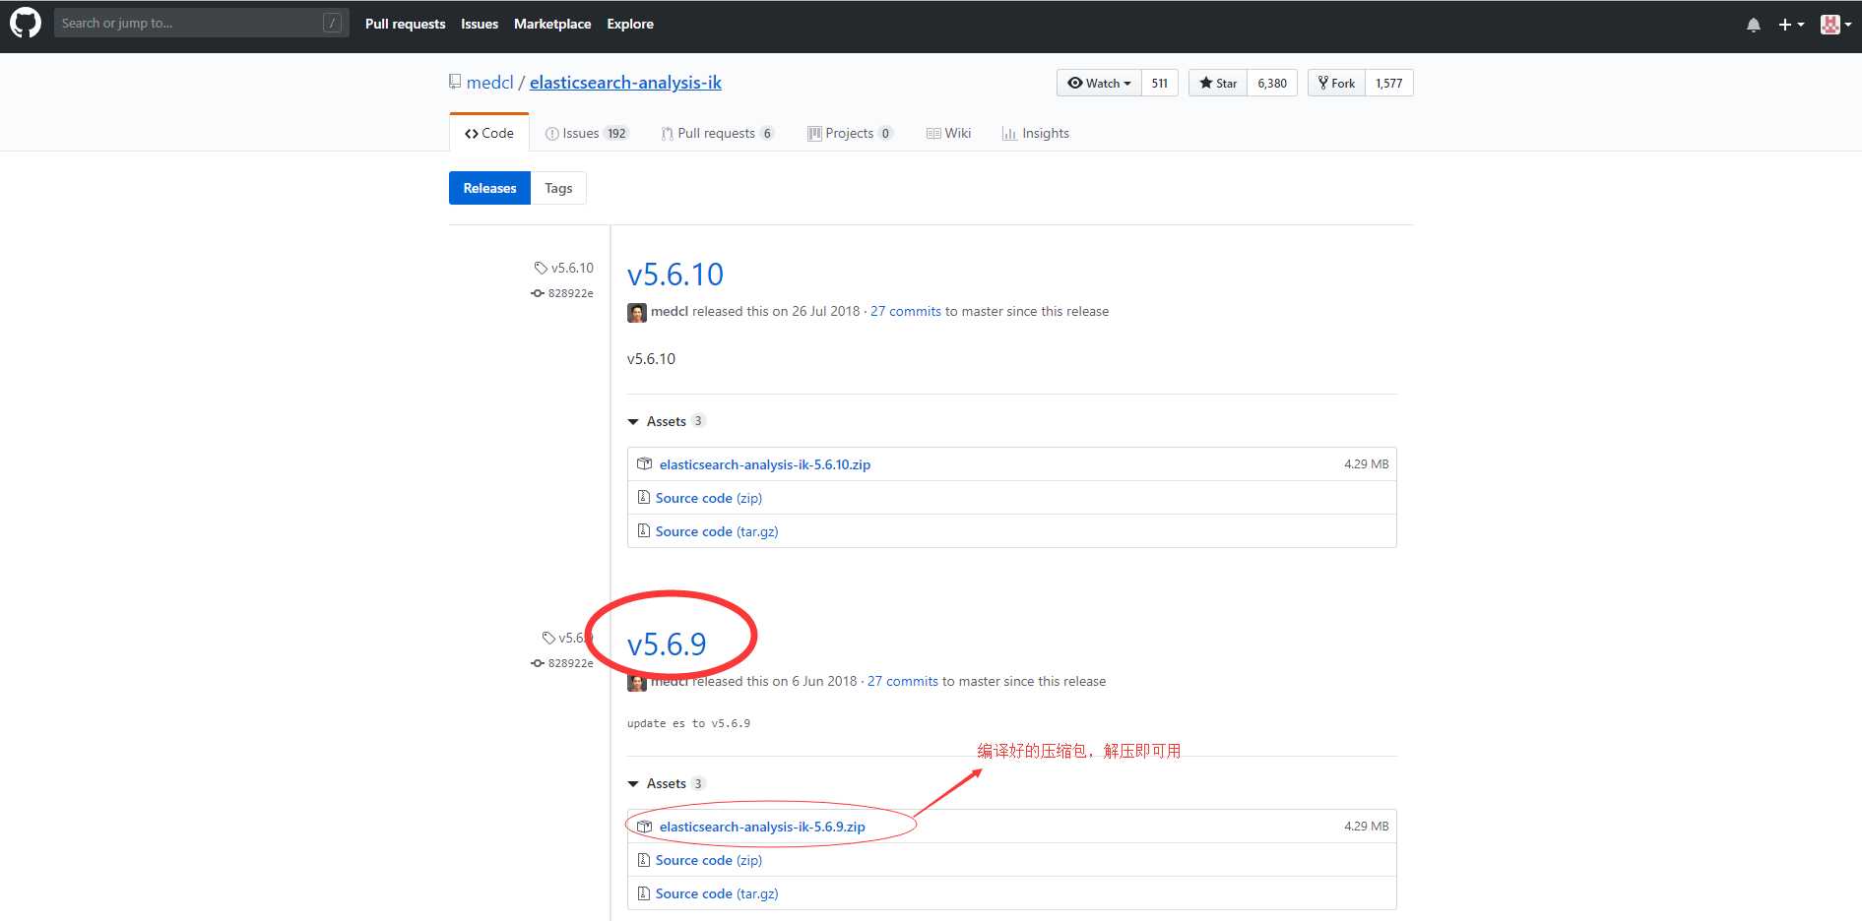
Task: Click medcl avatar in v5.6.10 release
Action: click(x=637, y=313)
